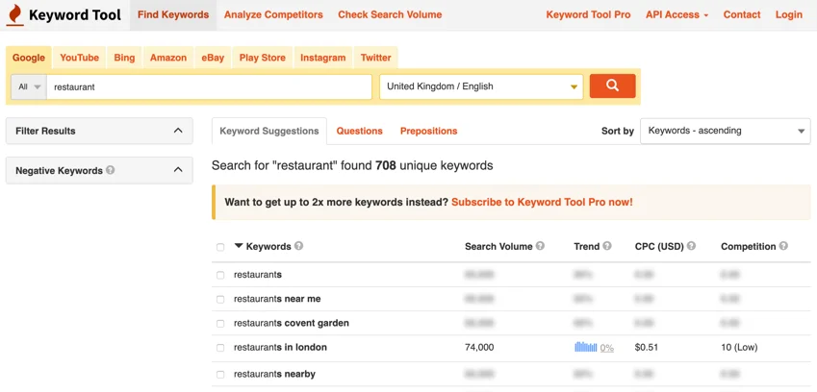Go to Find Keywords in top navigation
Image resolution: width=817 pixels, height=392 pixels.
173,14
